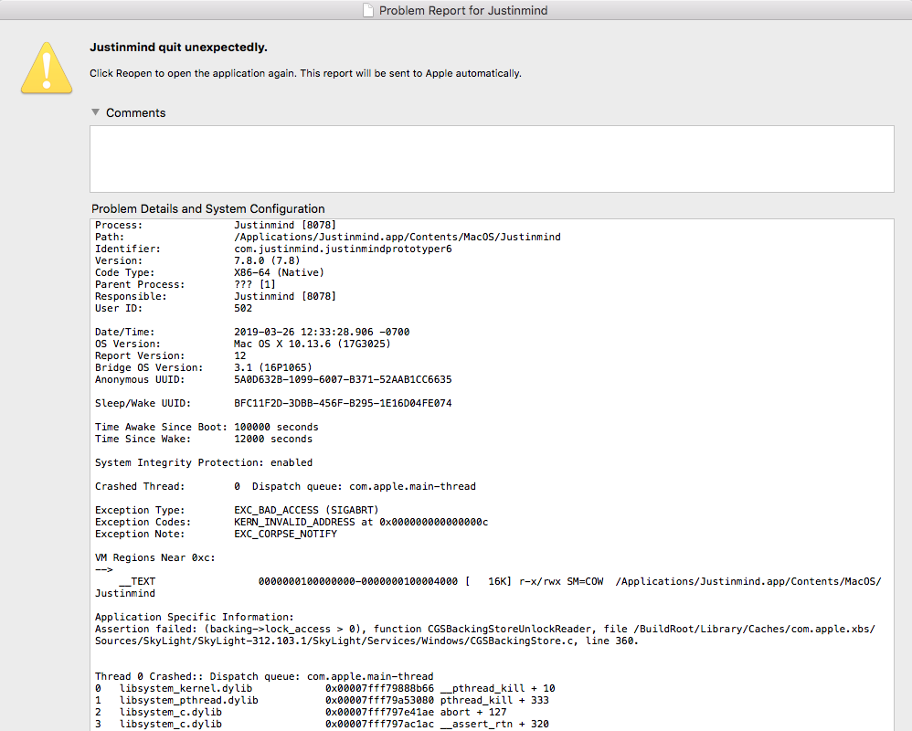912x731 pixels.
Task: Click the yellow warning triangle icon
Action: [46, 69]
